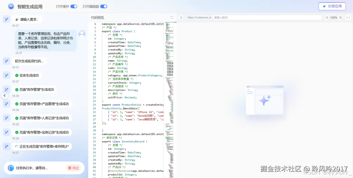Click the 18:27 timestamp
This screenshot has height=178, width=353.
(x=15, y=26)
